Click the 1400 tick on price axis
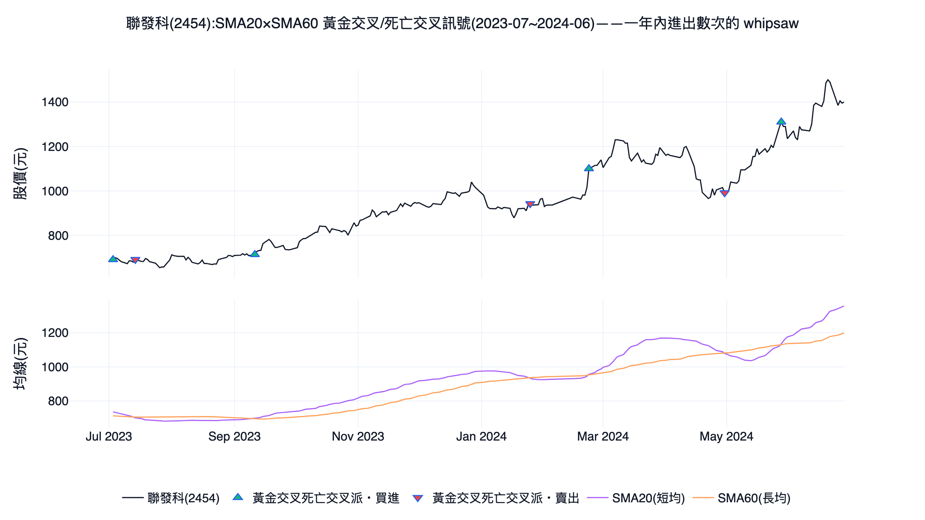 (x=55, y=102)
